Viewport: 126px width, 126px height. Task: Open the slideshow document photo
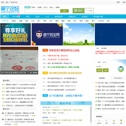point(19,61)
